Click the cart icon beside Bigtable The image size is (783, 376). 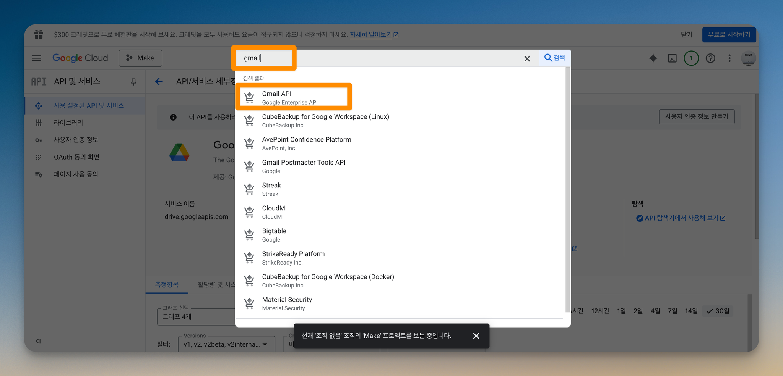(249, 235)
